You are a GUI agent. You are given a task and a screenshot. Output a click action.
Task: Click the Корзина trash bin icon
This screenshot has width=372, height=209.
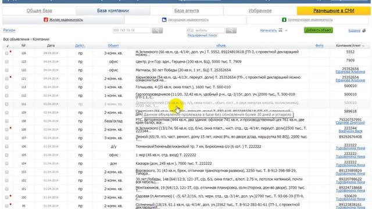[x=364, y=31]
